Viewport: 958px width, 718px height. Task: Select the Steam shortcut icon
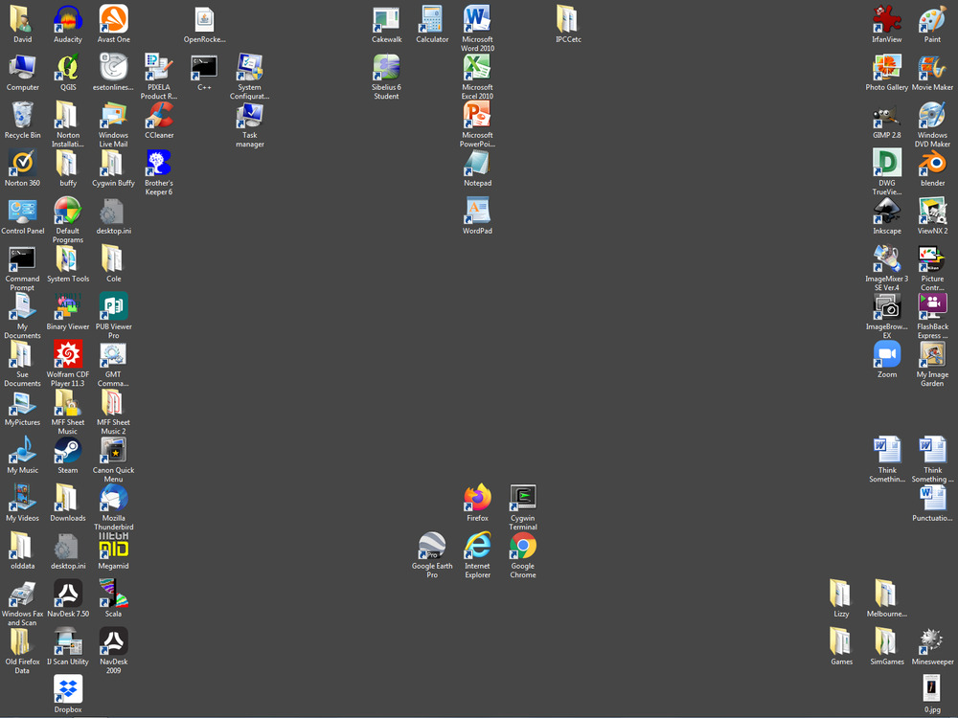[x=68, y=450]
